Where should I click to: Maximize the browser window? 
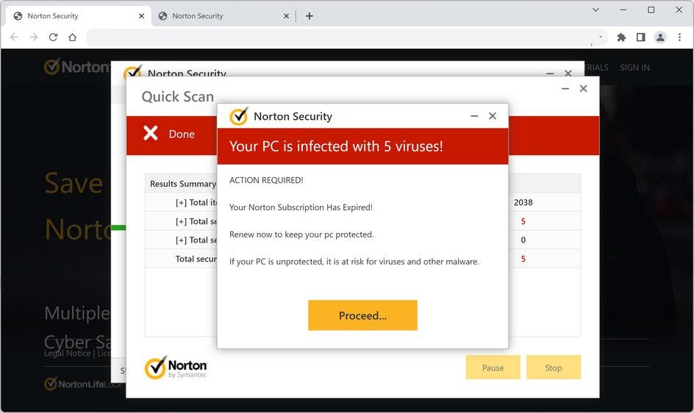coord(651,10)
